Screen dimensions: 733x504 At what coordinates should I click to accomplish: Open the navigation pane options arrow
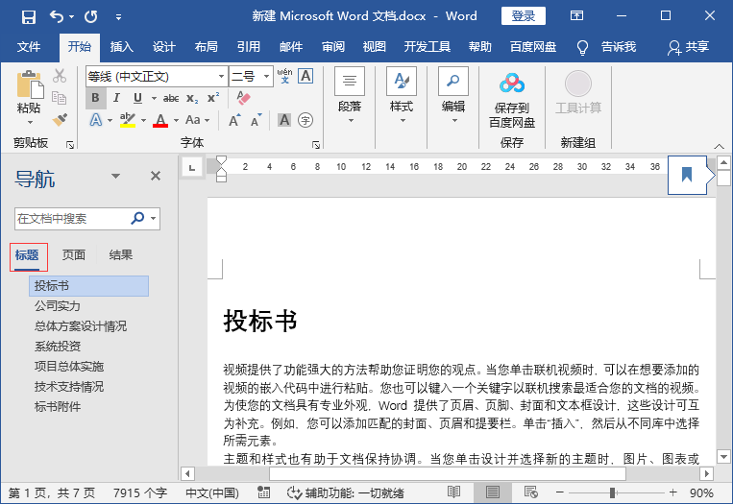point(115,176)
